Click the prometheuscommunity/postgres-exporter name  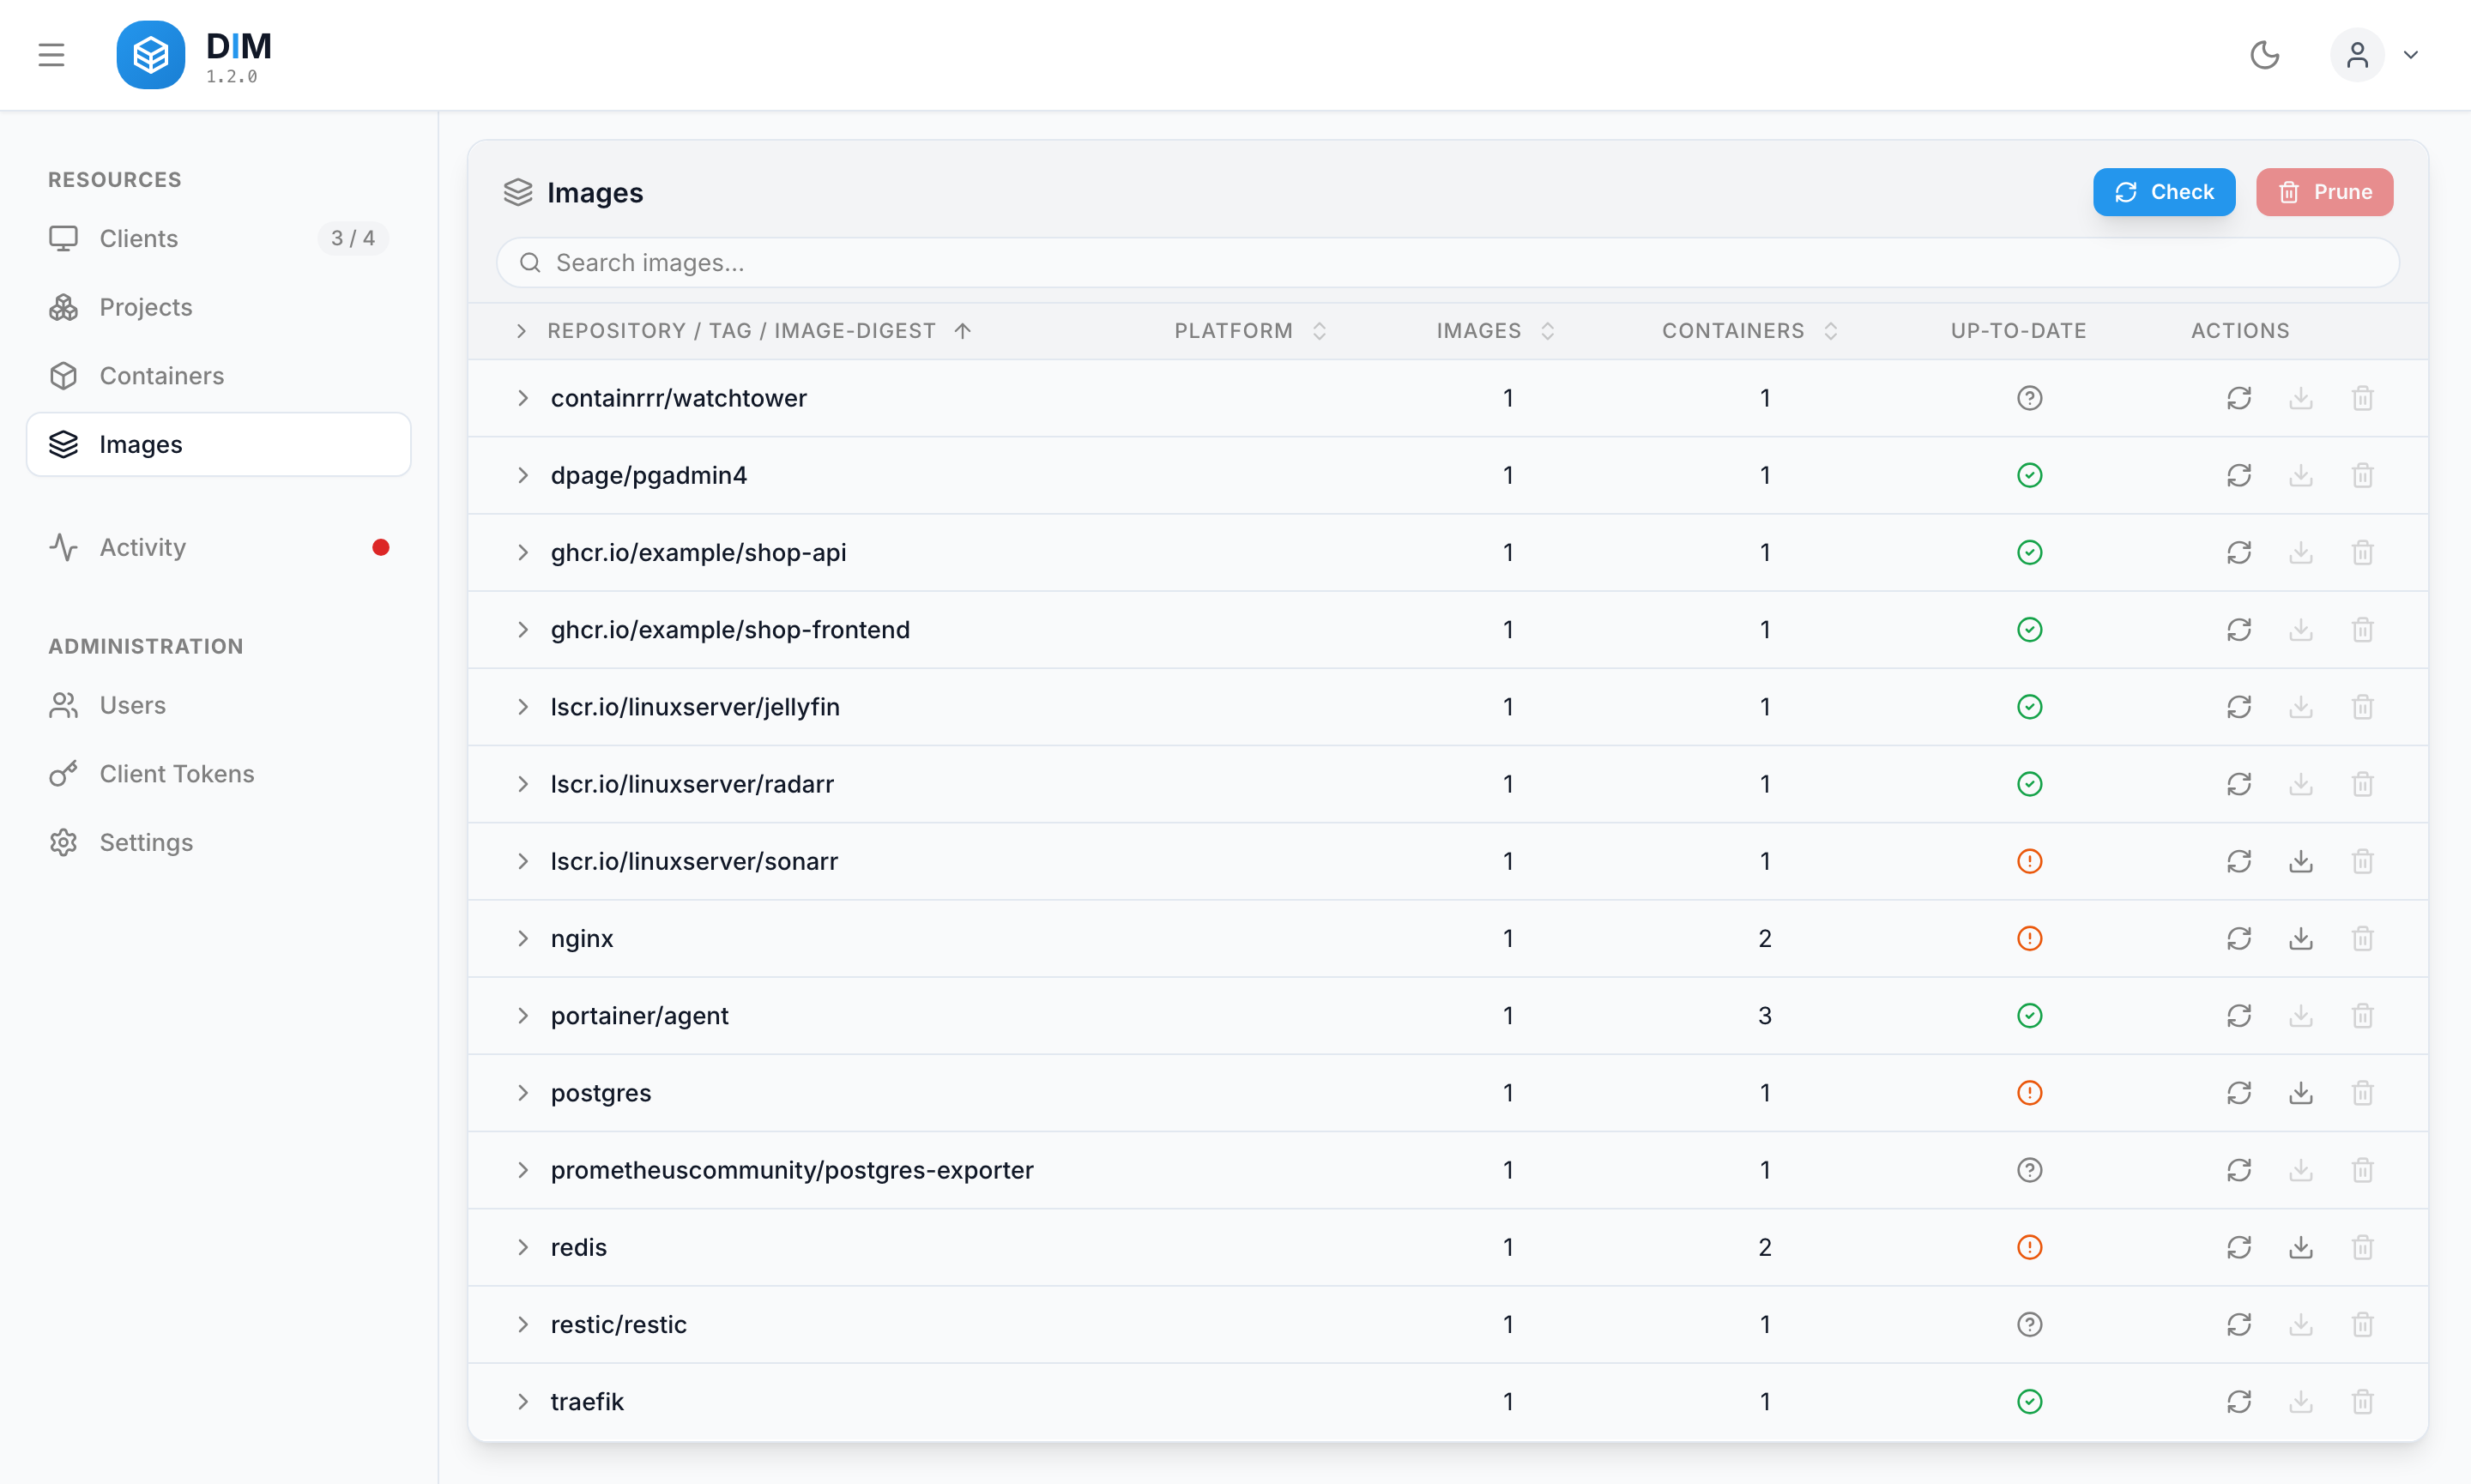[791, 1170]
